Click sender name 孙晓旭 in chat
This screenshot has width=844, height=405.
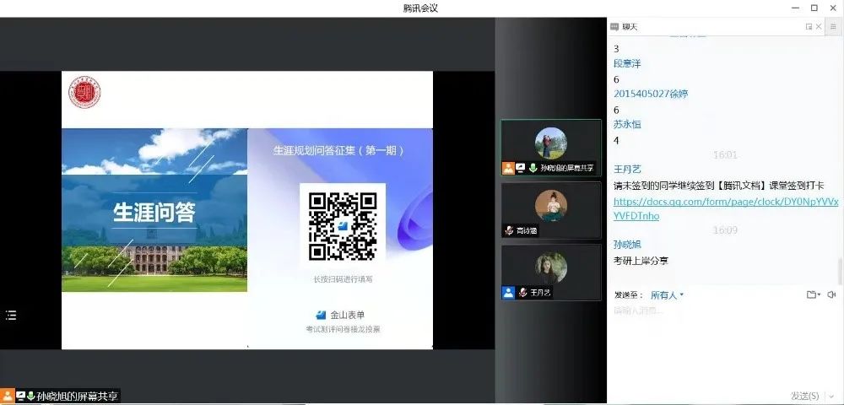627,244
